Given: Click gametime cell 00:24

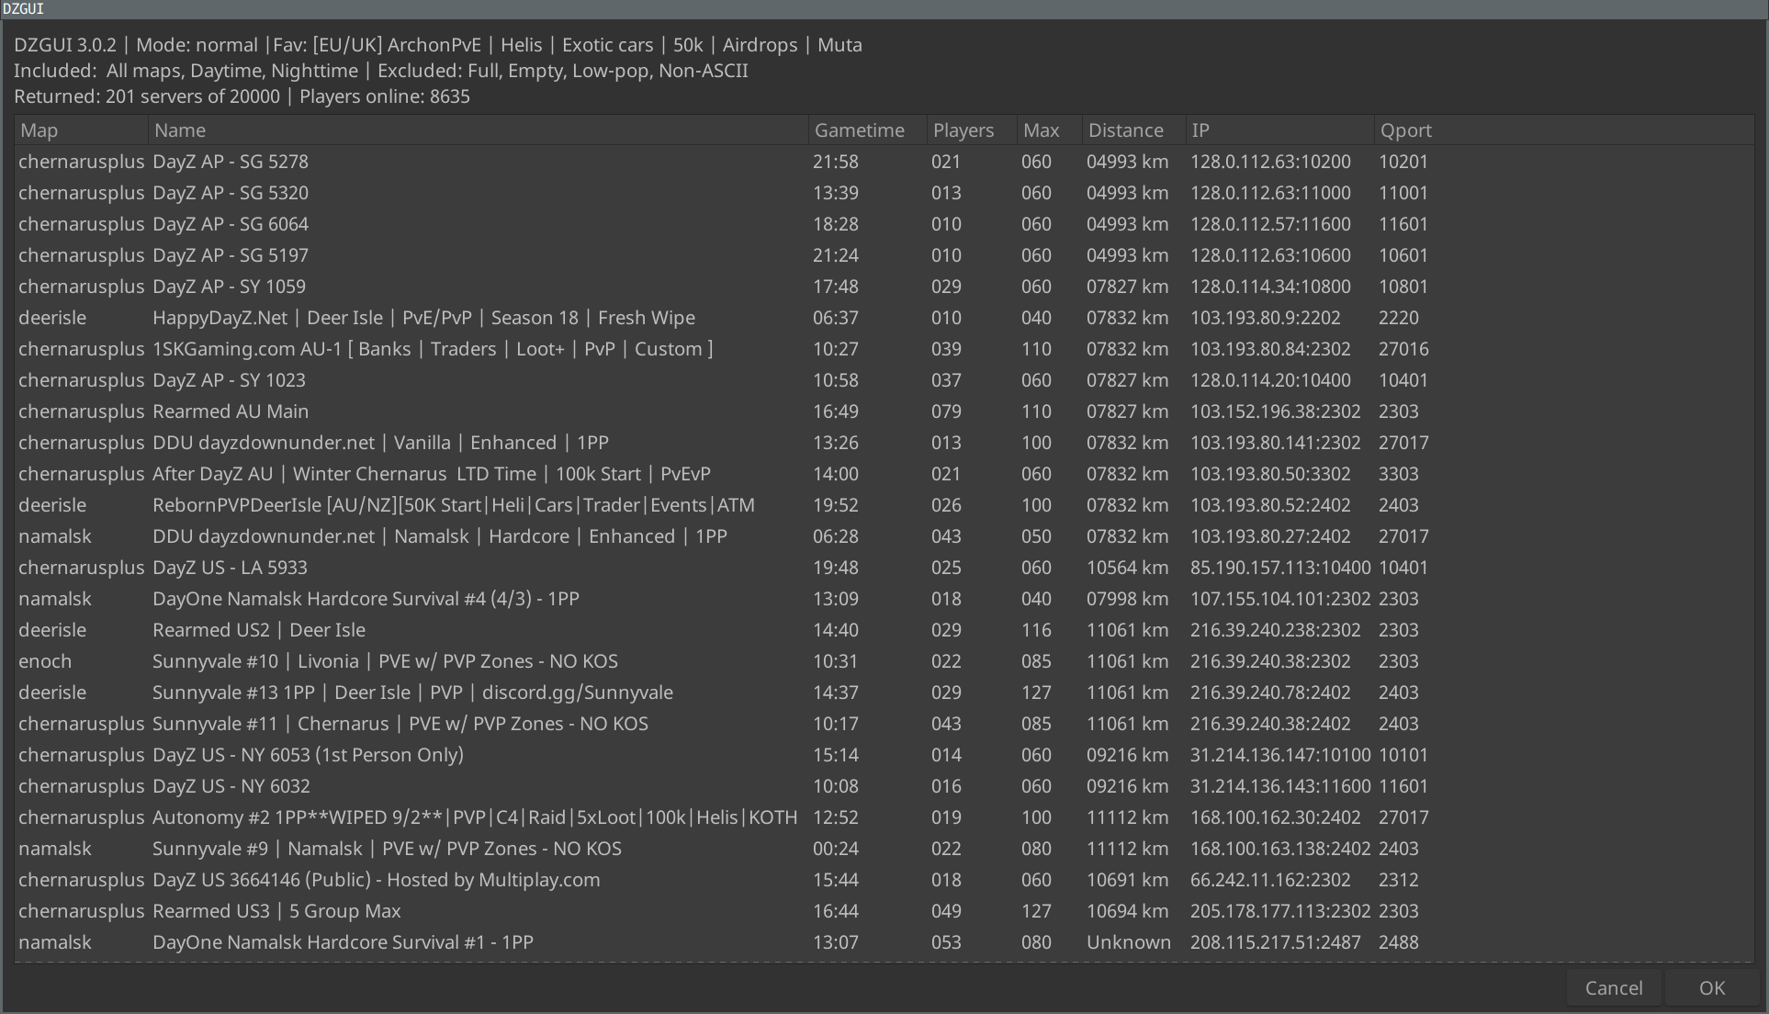Looking at the screenshot, I should coord(836,849).
